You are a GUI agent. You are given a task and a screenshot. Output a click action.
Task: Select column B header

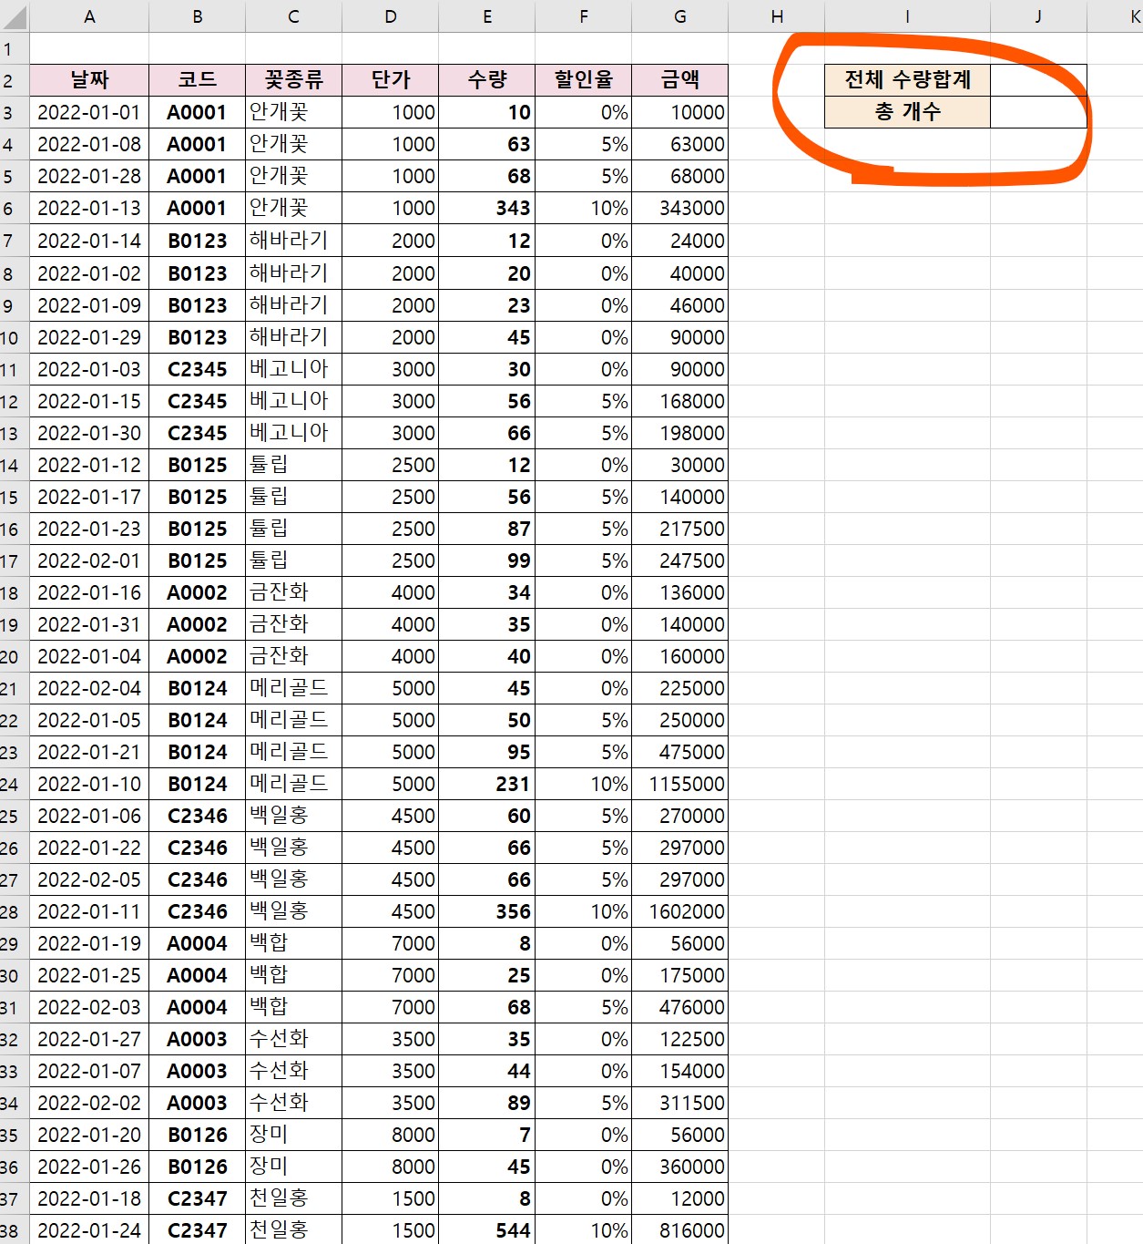198,16
